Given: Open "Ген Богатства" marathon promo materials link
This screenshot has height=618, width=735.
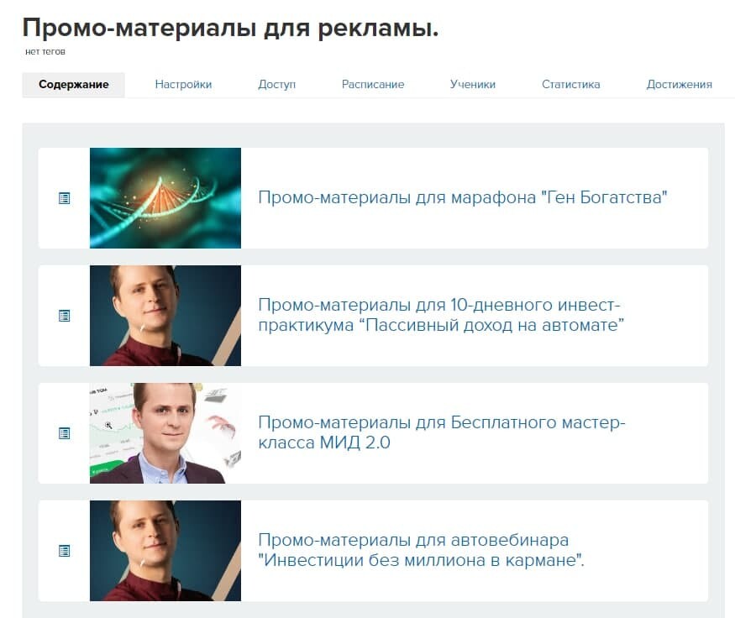Looking at the screenshot, I should (x=462, y=197).
